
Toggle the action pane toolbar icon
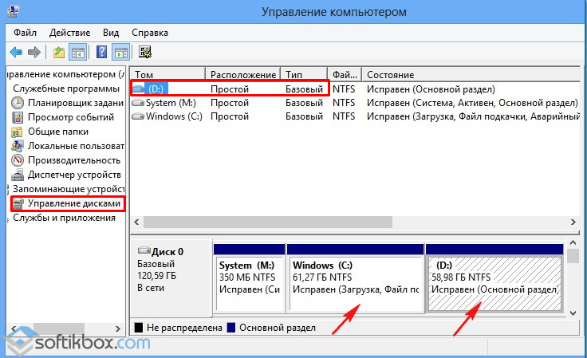[120, 53]
